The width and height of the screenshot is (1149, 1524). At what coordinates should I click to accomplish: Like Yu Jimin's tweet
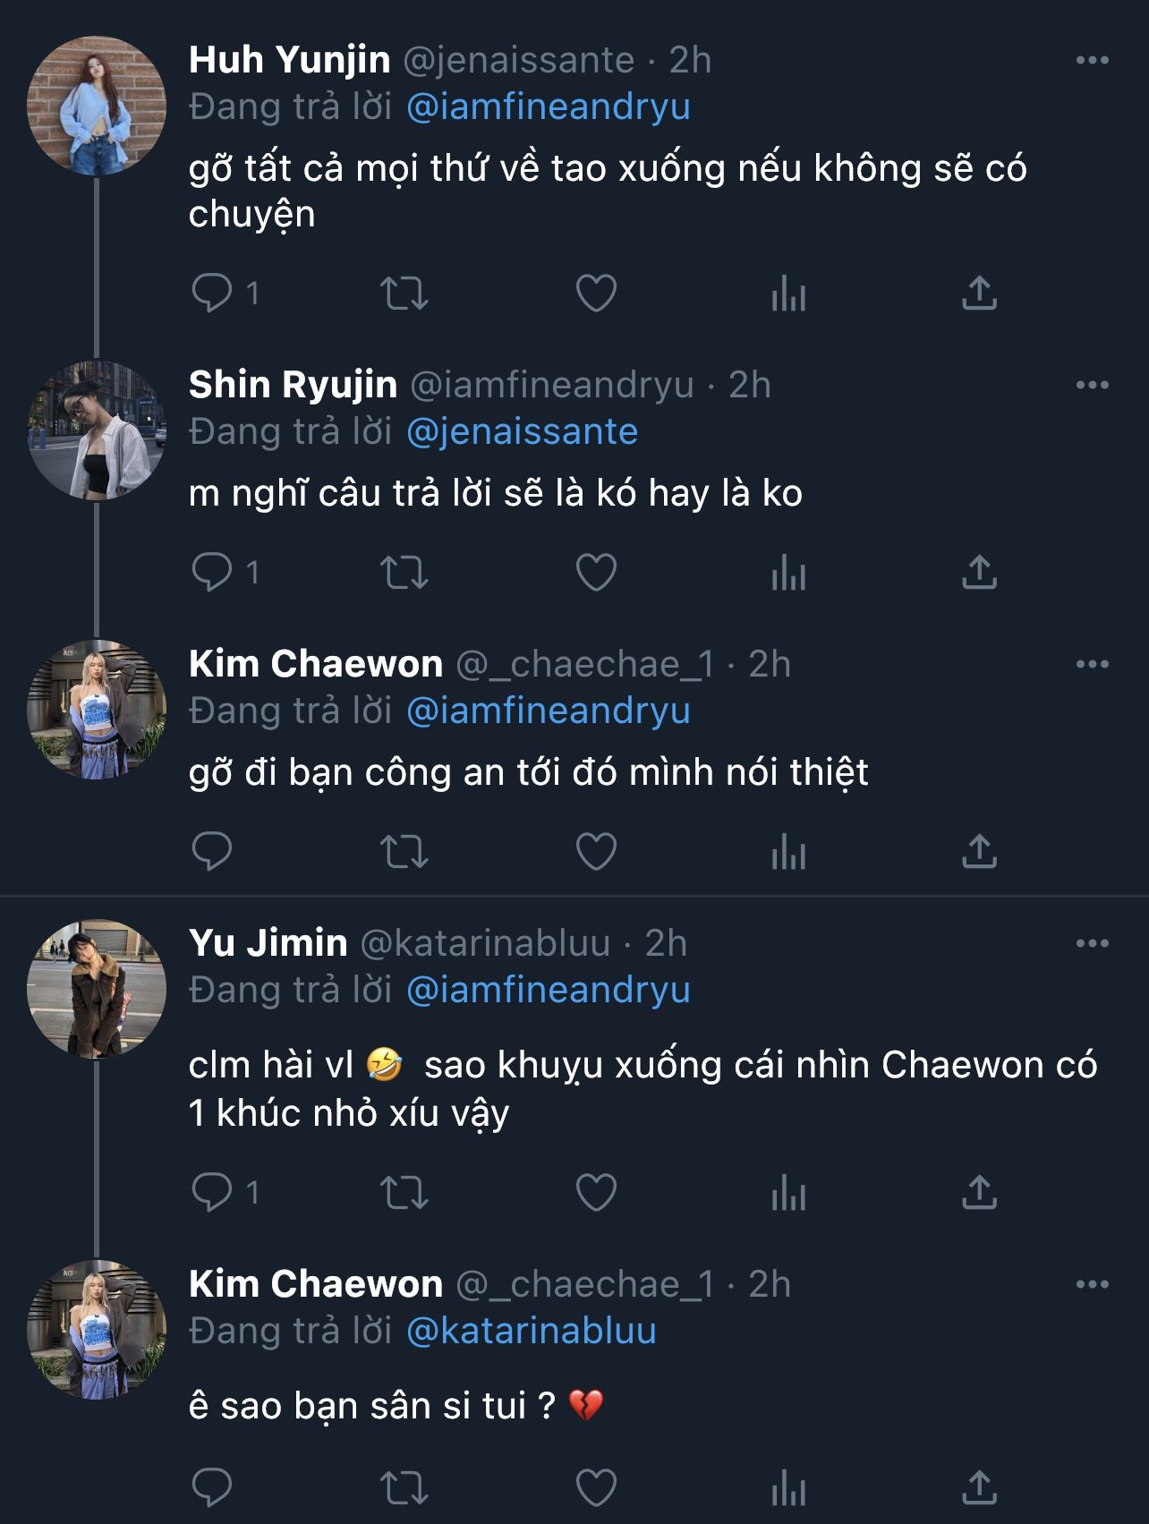[x=596, y=1192]
